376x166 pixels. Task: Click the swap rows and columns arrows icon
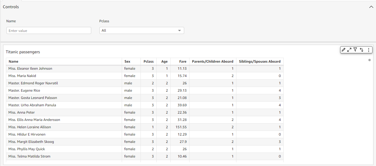tap(362, 50)
